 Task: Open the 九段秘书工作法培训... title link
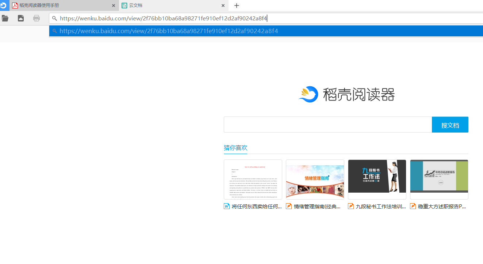point(381,206)
